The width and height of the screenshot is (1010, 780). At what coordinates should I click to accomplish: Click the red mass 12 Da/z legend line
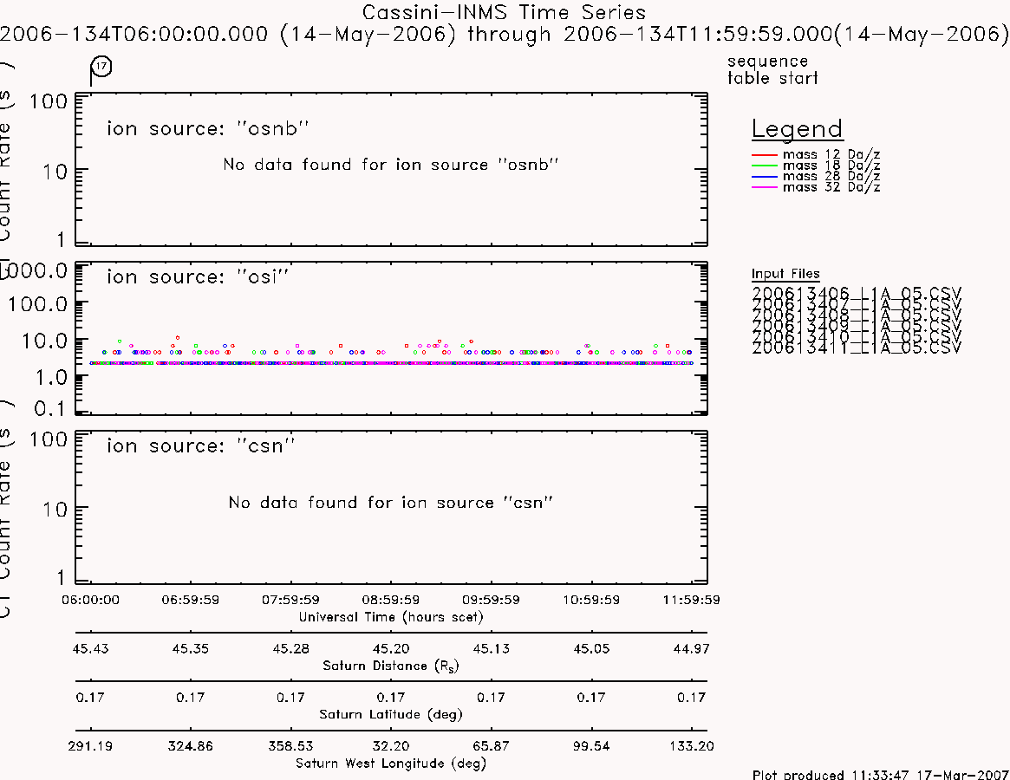point(765,155)
